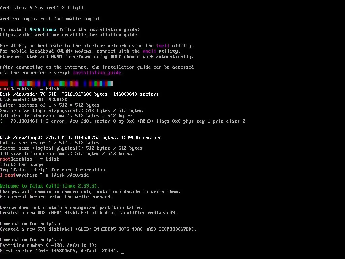This screenshot has height=259, width=345.
Task: Click the Installation guide wiki URL
Action: pos(69,35)
